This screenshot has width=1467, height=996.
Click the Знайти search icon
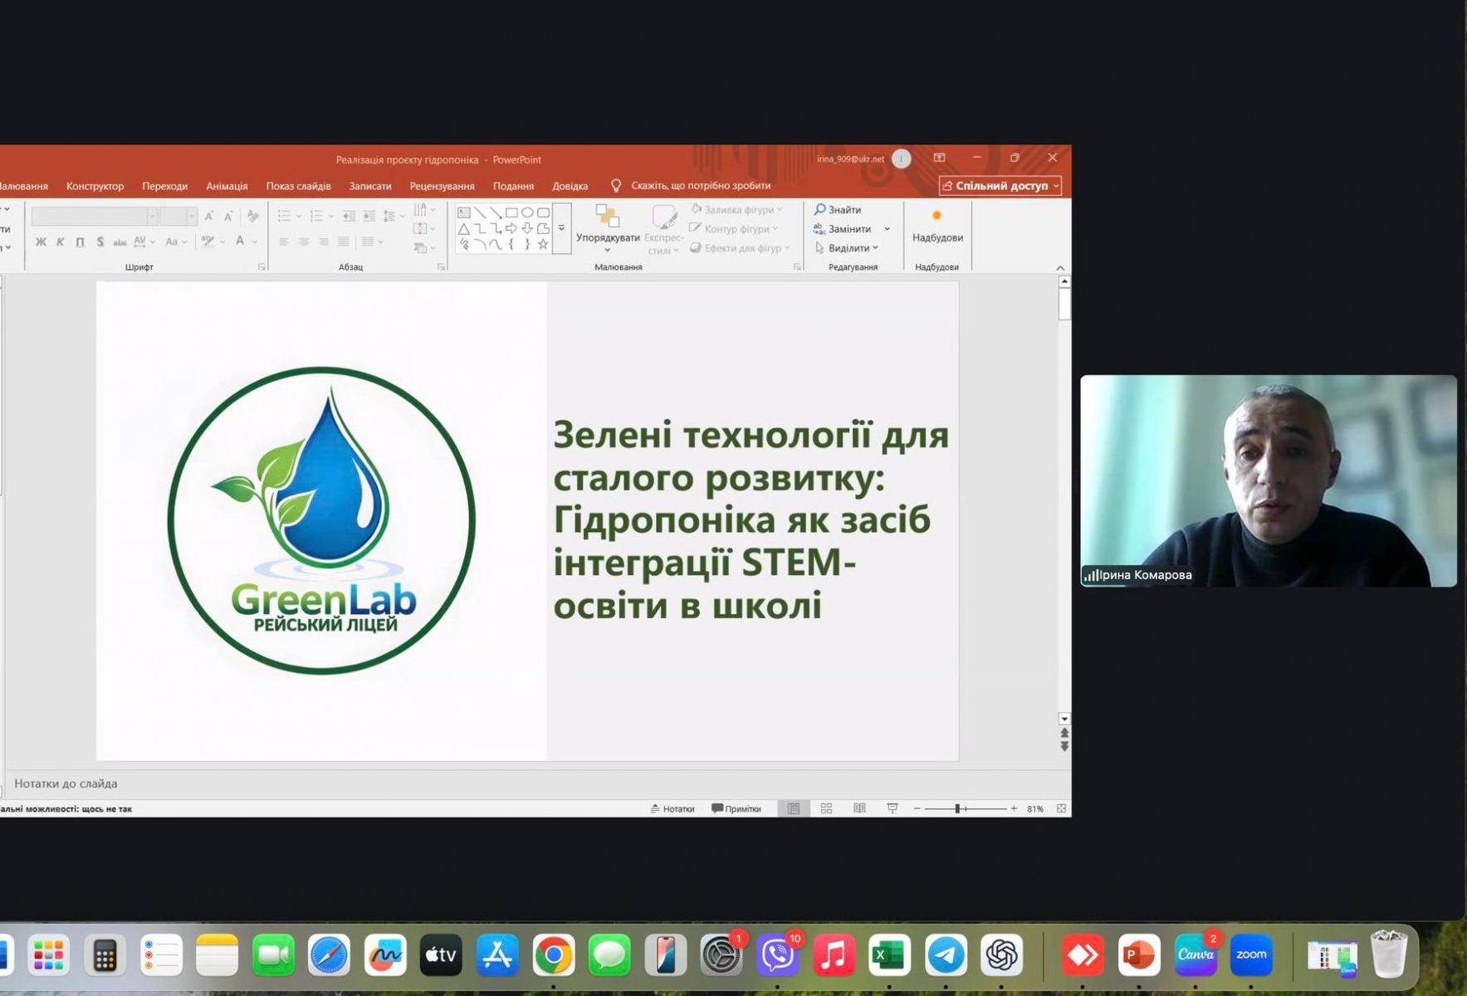click(820, 210)
